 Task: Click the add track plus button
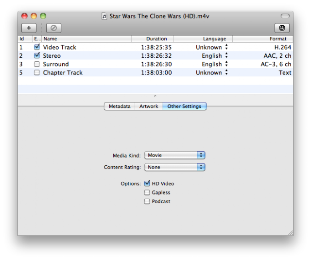pyautogui.click(x=29, y=28)
